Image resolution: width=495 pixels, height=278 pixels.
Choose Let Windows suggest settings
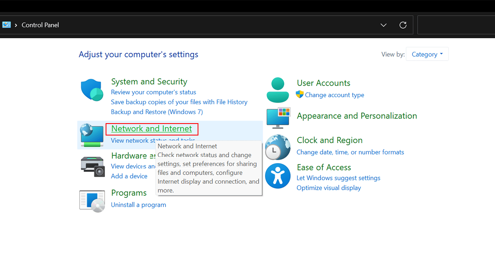point(338,178)
